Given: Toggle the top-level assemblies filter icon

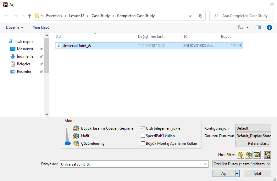Looking at the screenshot, I should 267,155.
